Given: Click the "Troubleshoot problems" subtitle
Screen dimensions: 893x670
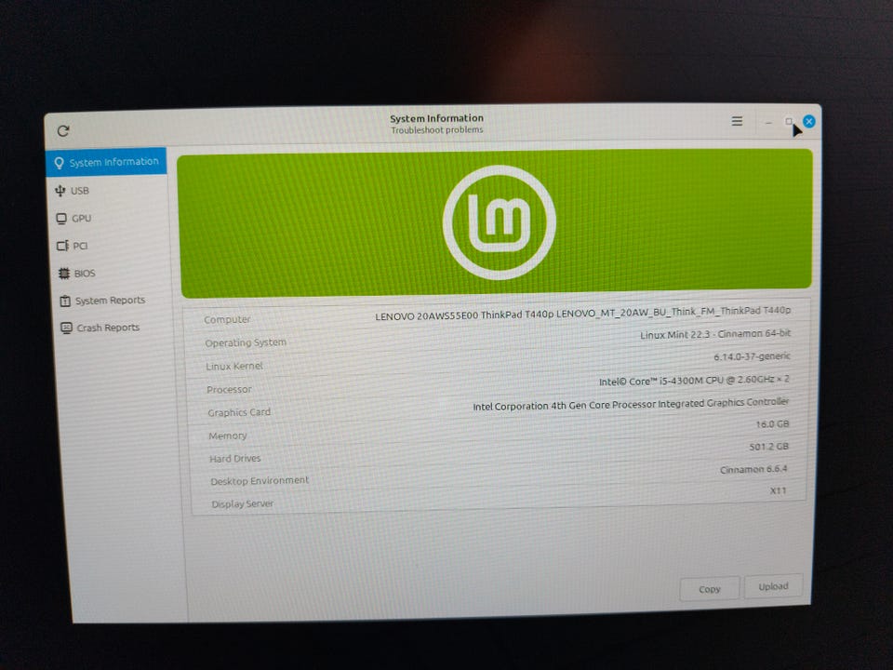Looking at the screenshot, I should click(x=437, y=130).
